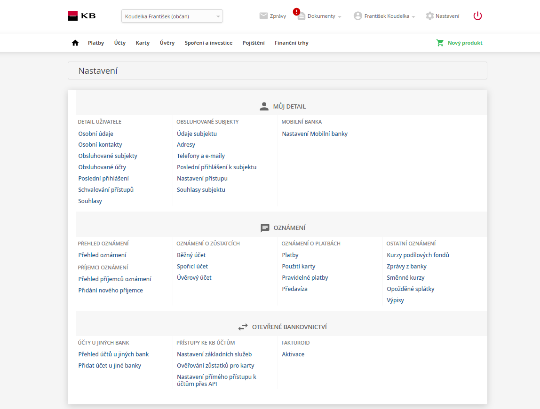Click the Zprávy envelope icon
This screenshot has width=540, height=409.
point(263,16)
